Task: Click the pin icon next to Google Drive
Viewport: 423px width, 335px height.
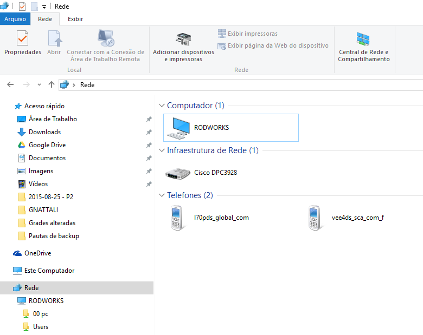Action: click(x=149, y=145)
